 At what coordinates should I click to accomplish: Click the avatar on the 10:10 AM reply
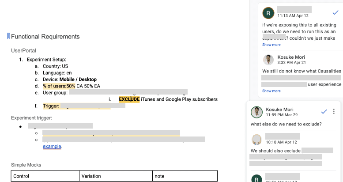click(x=256, y=139)
